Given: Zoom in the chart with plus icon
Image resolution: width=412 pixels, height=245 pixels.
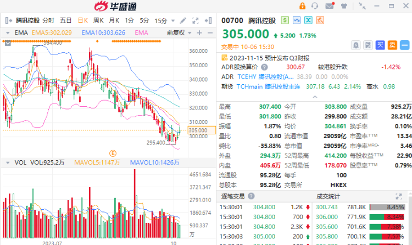Looking at the screenshot, I should (x=199, y=32).
